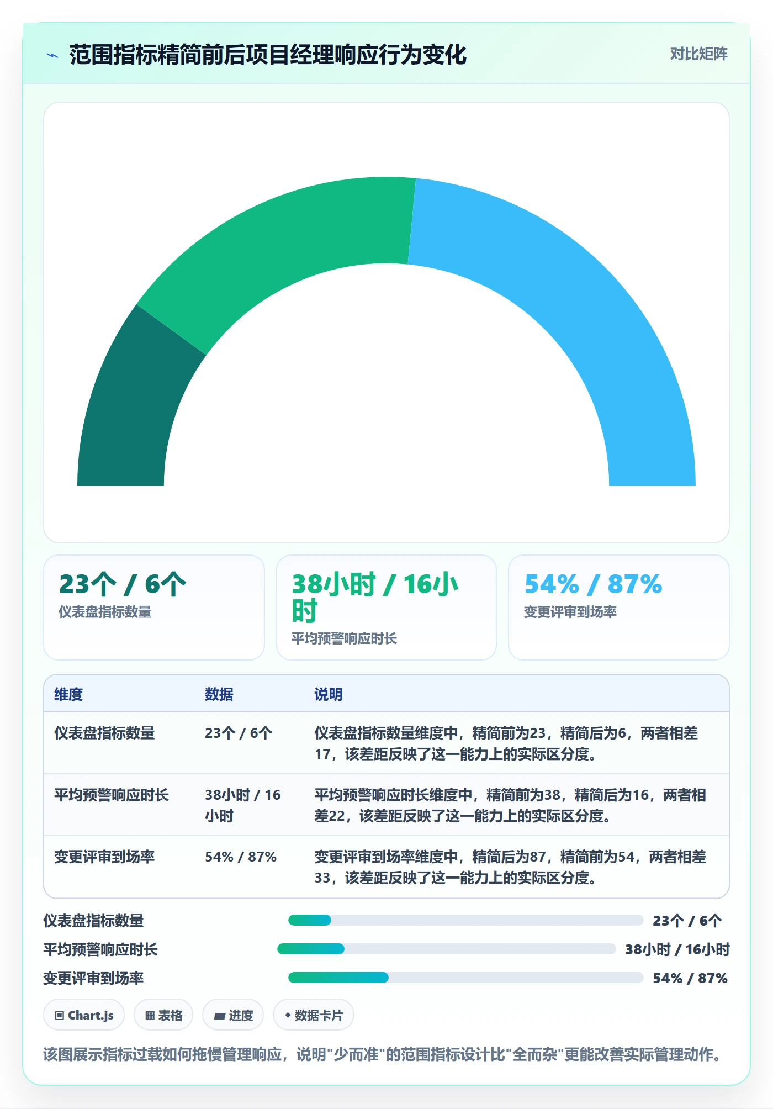Click the Chart.js tag chip

pos(84,1015)
